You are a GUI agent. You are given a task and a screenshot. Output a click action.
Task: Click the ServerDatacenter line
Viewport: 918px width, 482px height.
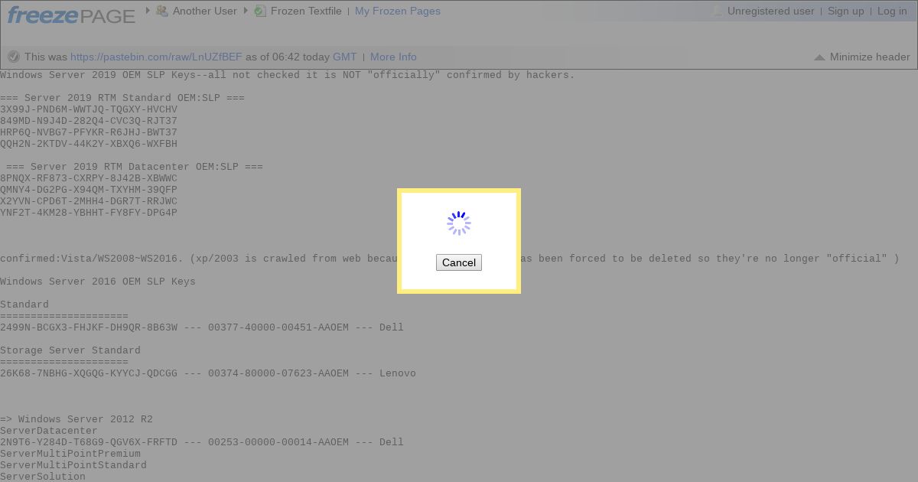pyautogui.click(x=49, y=431)
